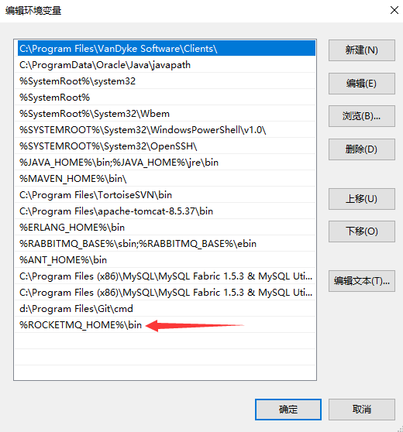Open 编辑文本(T)... text editor

click(x=362, y=281)
